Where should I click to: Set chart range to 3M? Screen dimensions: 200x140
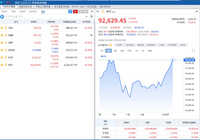tap(115, 51)
